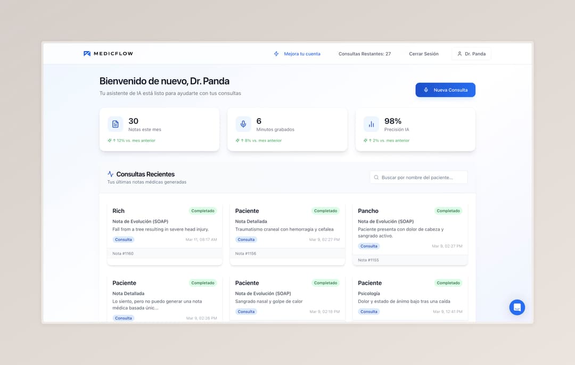Start a Nueva Consulta
The image size is (575, 365).
[445, 90]
